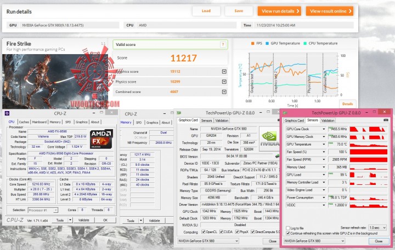Click the Fire Strike score value 11217

183,59
